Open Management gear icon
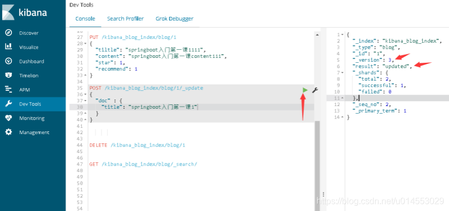 click(x=9, y=132)
